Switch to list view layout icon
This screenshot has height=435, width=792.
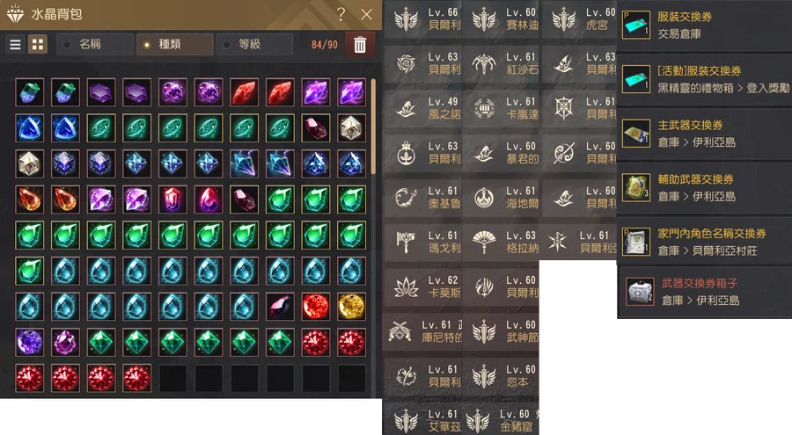[x=15, y=45]
